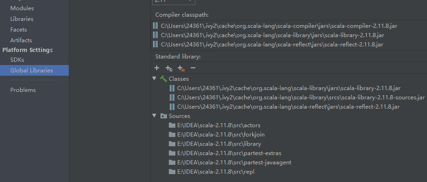This screenshot has width=427, height=182.
Task: Open Libraries settings
Action: point(22,19)
